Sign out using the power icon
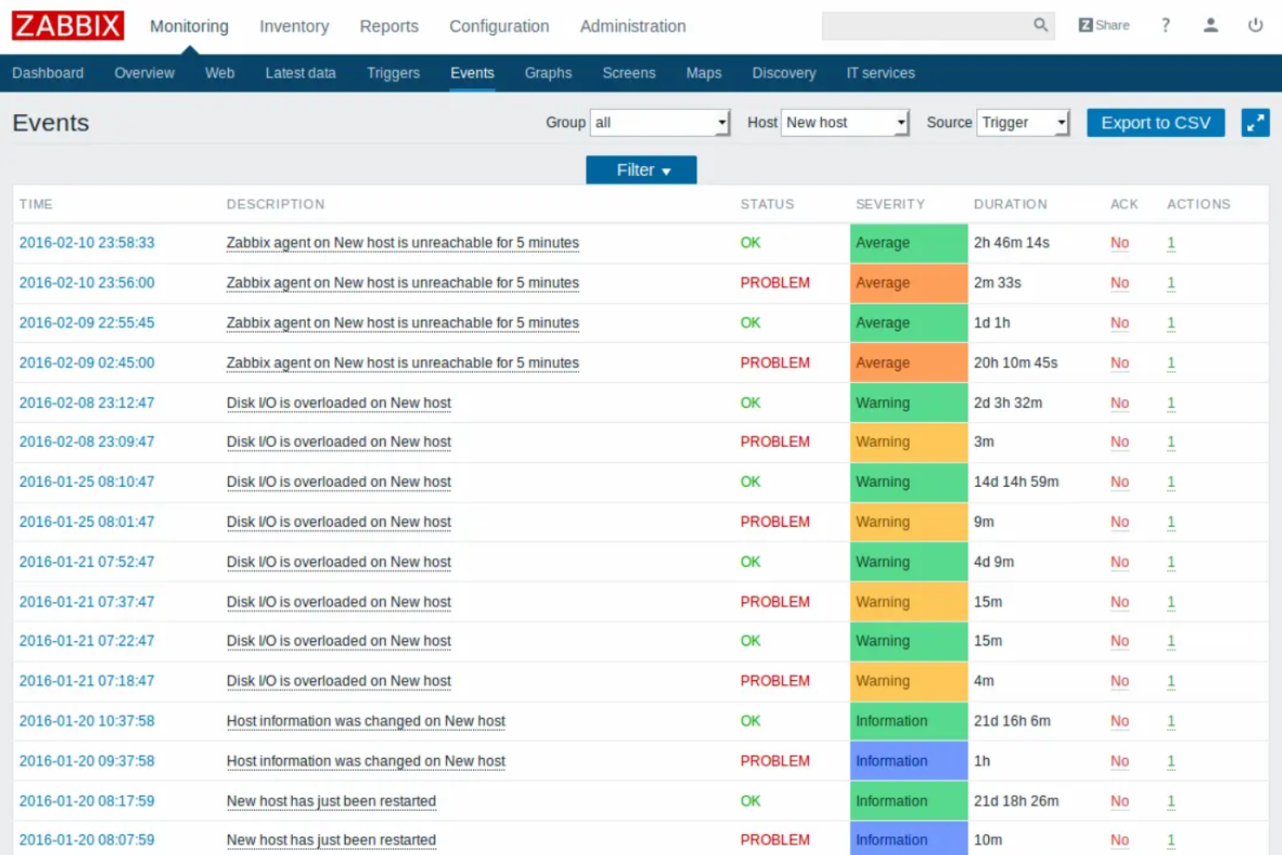The image size is (1282, 855). click(1255, 25)
